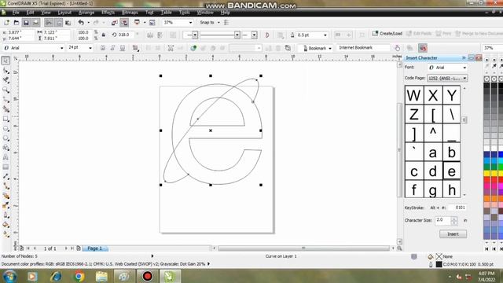This screenshot has height=283, width=503.
Task: Open the file explorer folder in taskbar
Action: point(101,276)
